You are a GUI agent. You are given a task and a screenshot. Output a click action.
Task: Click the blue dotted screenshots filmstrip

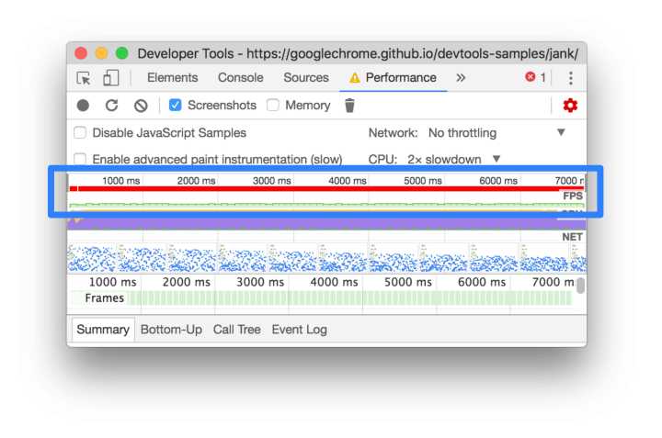tap(326, 258)
